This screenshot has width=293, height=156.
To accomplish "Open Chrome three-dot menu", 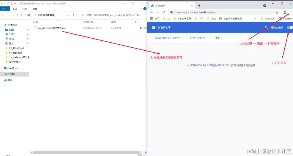I will click(x=291, y=12).
